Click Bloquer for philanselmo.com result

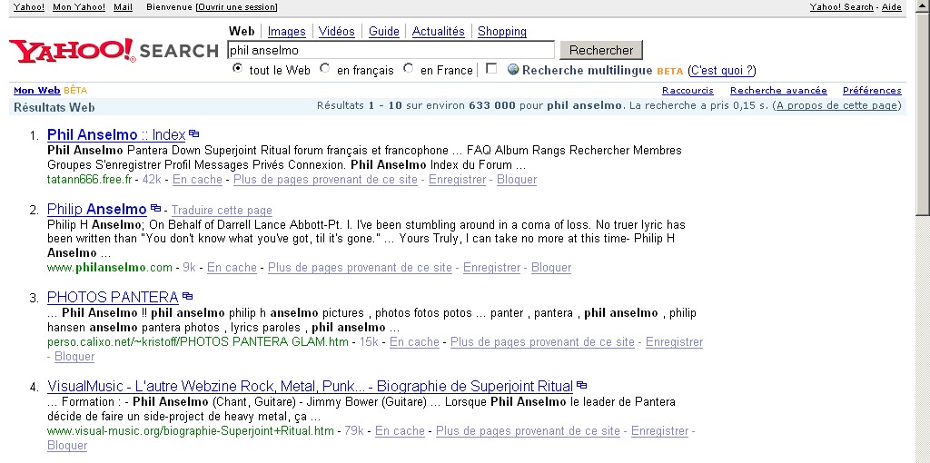[x=551, y=268]
